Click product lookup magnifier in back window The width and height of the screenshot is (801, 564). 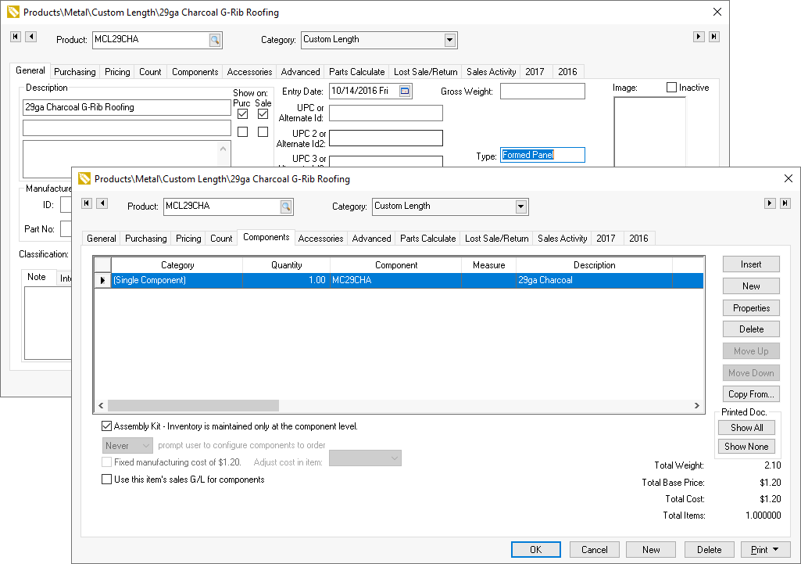tap(215, 40)
